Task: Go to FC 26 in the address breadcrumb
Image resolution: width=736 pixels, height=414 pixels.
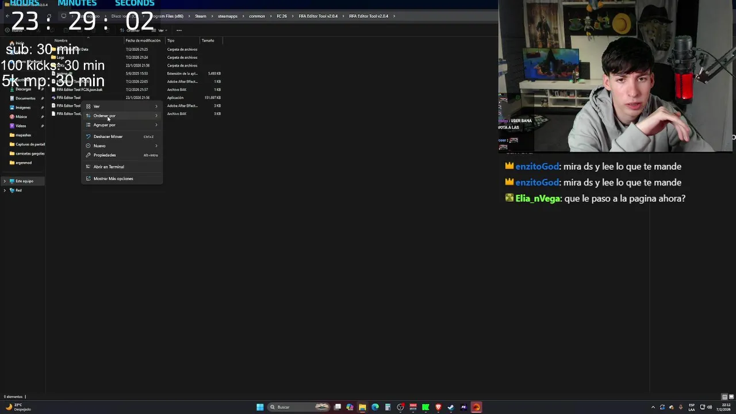Action: point(282,16)
